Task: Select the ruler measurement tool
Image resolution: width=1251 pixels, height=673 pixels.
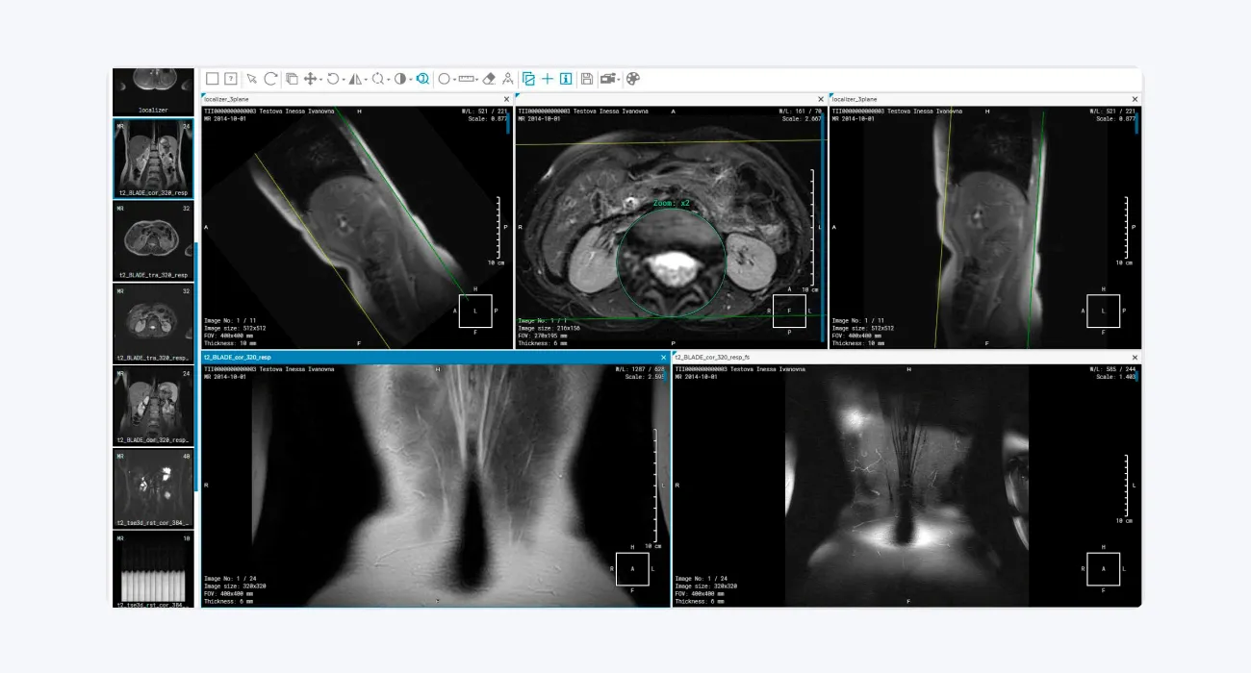Action: pyautogui.click(x=465, y=79)
